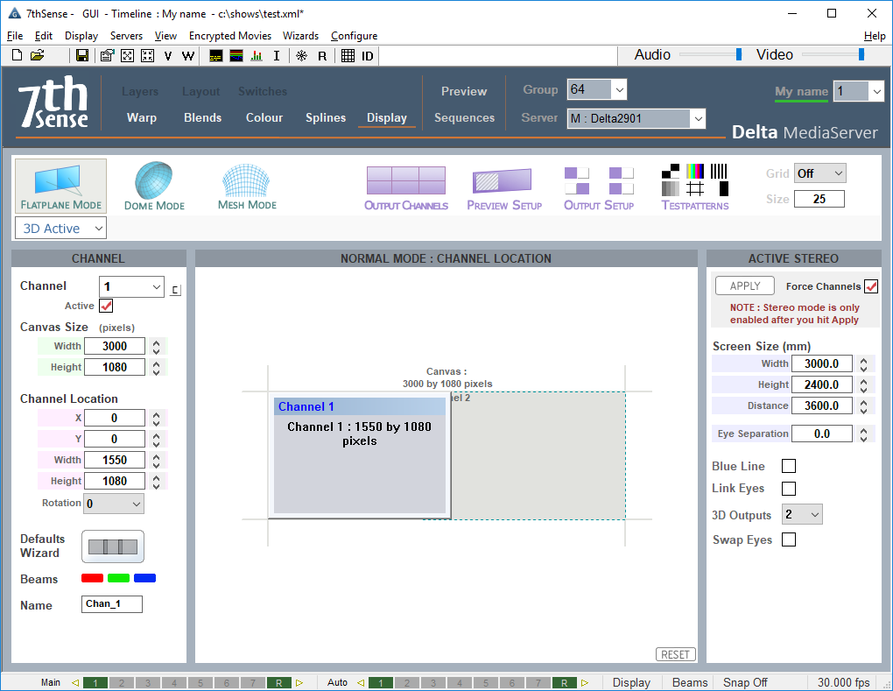Create a new file with the blank page icon
Screen dimensions: 893x691
click(18, 55)
